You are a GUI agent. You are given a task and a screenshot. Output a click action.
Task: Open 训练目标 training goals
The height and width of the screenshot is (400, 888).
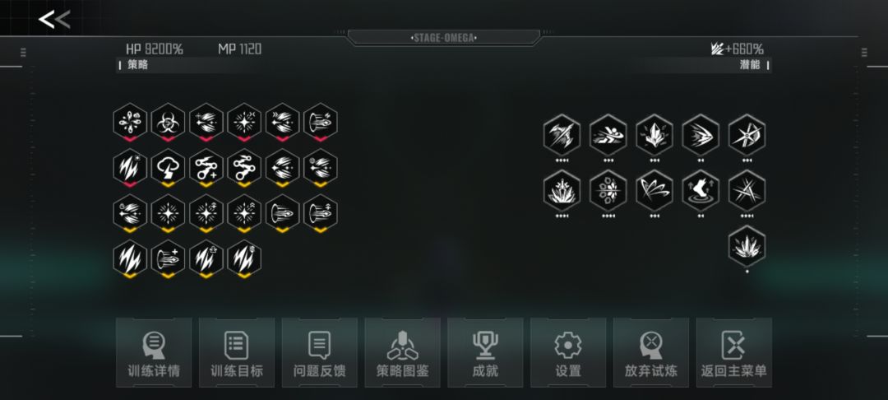(237, 353)
